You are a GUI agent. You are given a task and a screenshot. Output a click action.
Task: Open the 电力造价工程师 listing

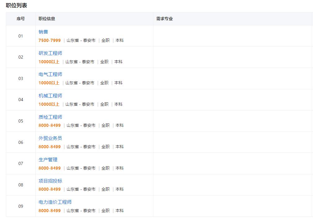click(x=55, y=202)
